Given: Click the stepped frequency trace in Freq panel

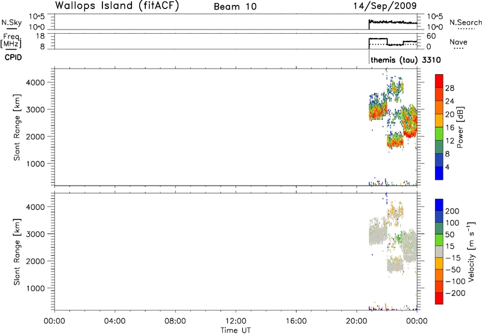Looking at the screenshot, I should coord(393,42).
